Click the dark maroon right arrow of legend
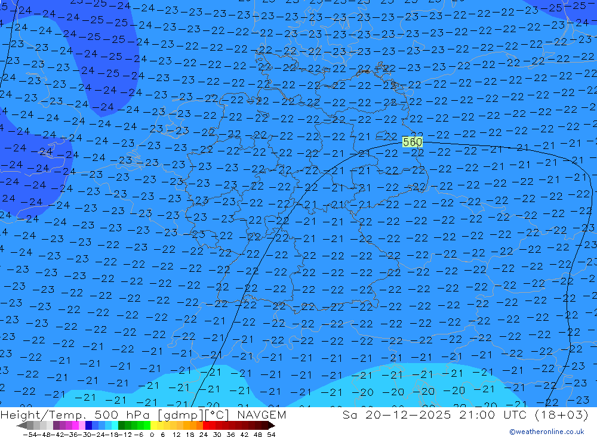Viewport: 597px width, 437px height. pyautogui.click(x=272, y=426)
